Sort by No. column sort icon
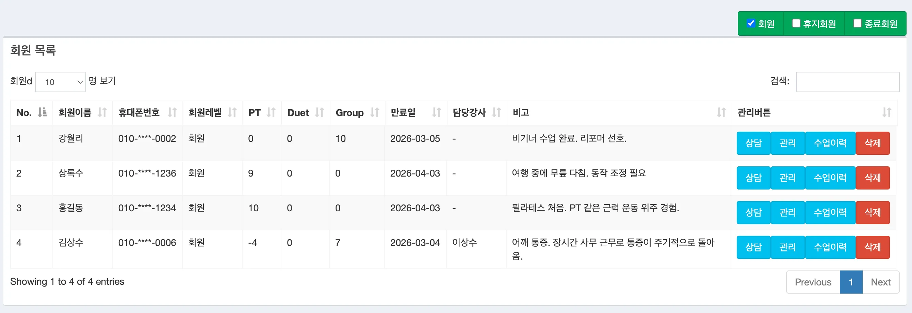Screen dimensions: 912x313 click(42, 113)
